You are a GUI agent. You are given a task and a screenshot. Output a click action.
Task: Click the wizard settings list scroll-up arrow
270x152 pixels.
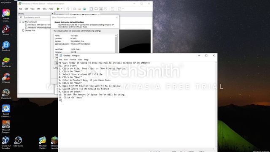tap(116, 35)
